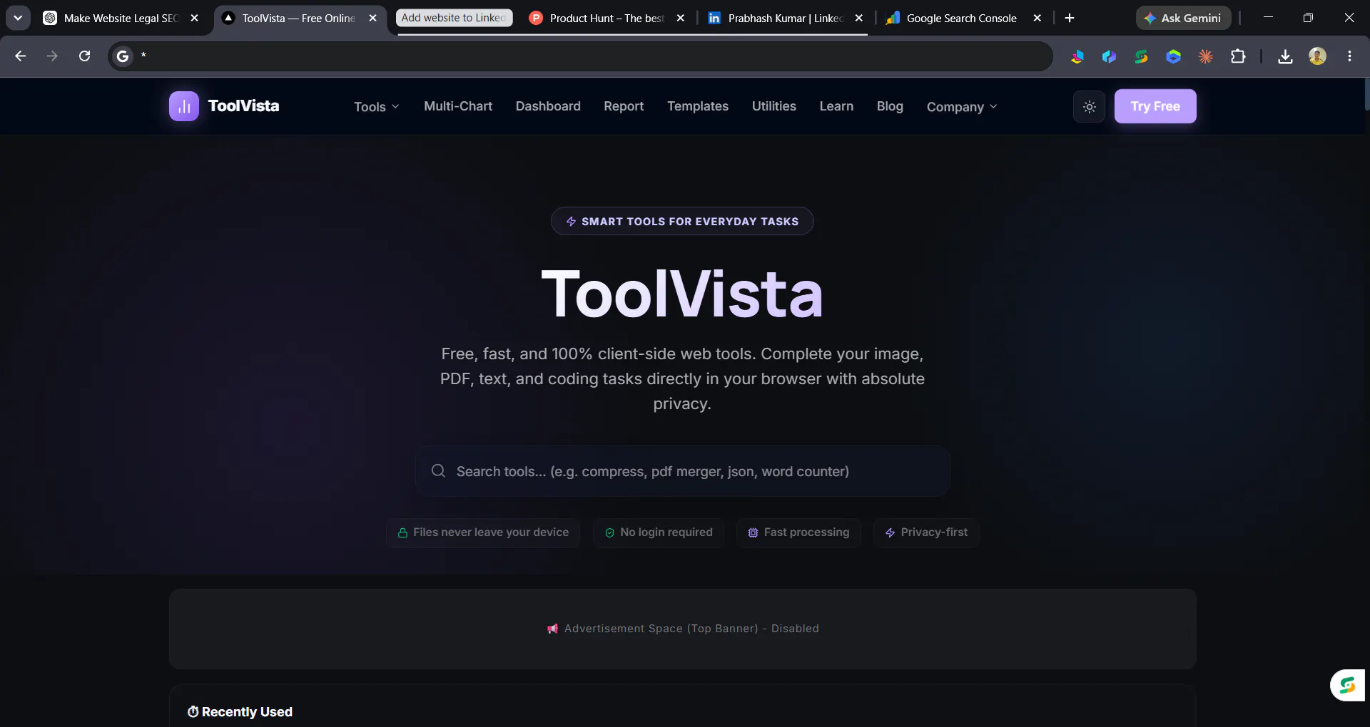This screenshot has width=1370, height=727.
Task: Click the orange starburst extension icon
Action: point(1206,56)
